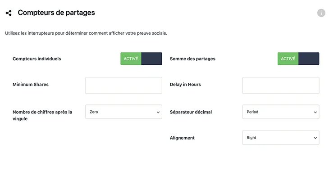329x185 pixels.
Task: Click the dark handle of the Compteurs individuels toggle
Action: pyautogui.click(x=152, y=59)
